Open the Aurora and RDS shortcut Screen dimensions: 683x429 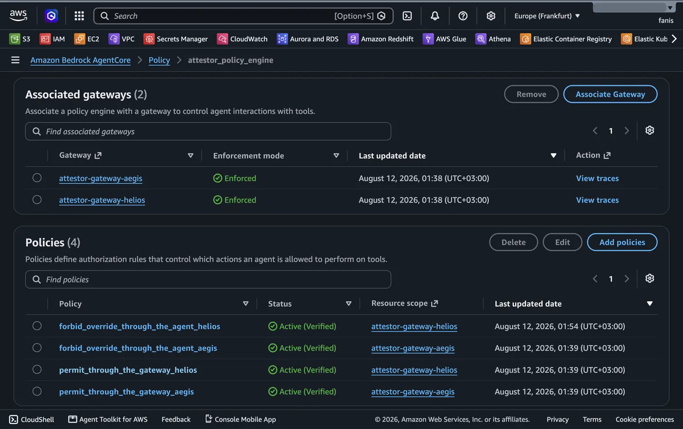click(x=308, y=39)
